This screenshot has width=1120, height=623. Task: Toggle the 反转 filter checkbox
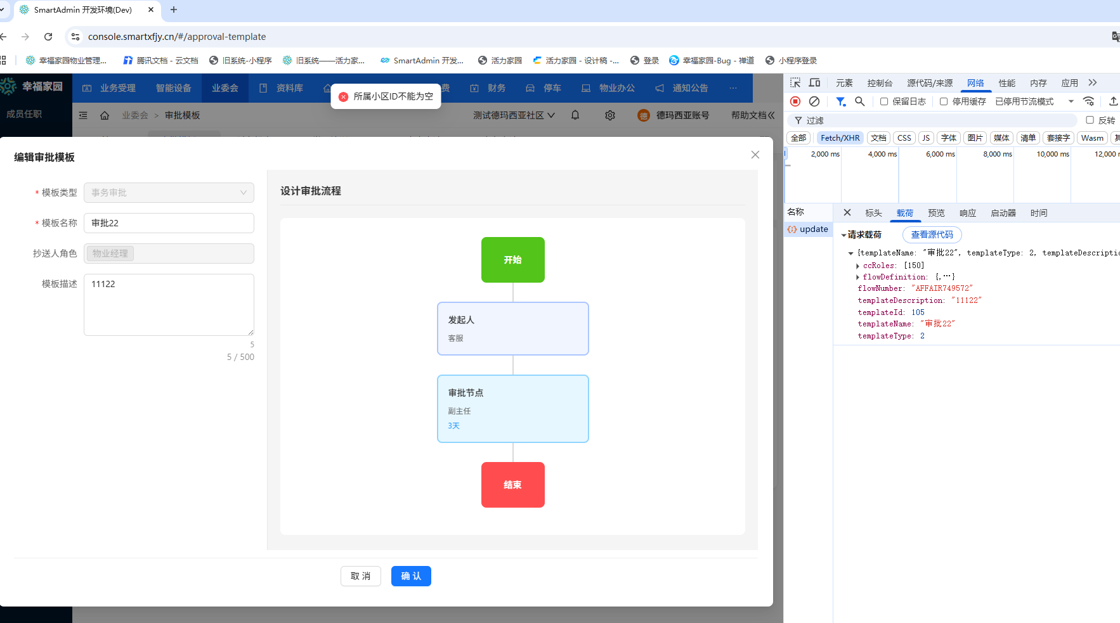(1090, 120)
